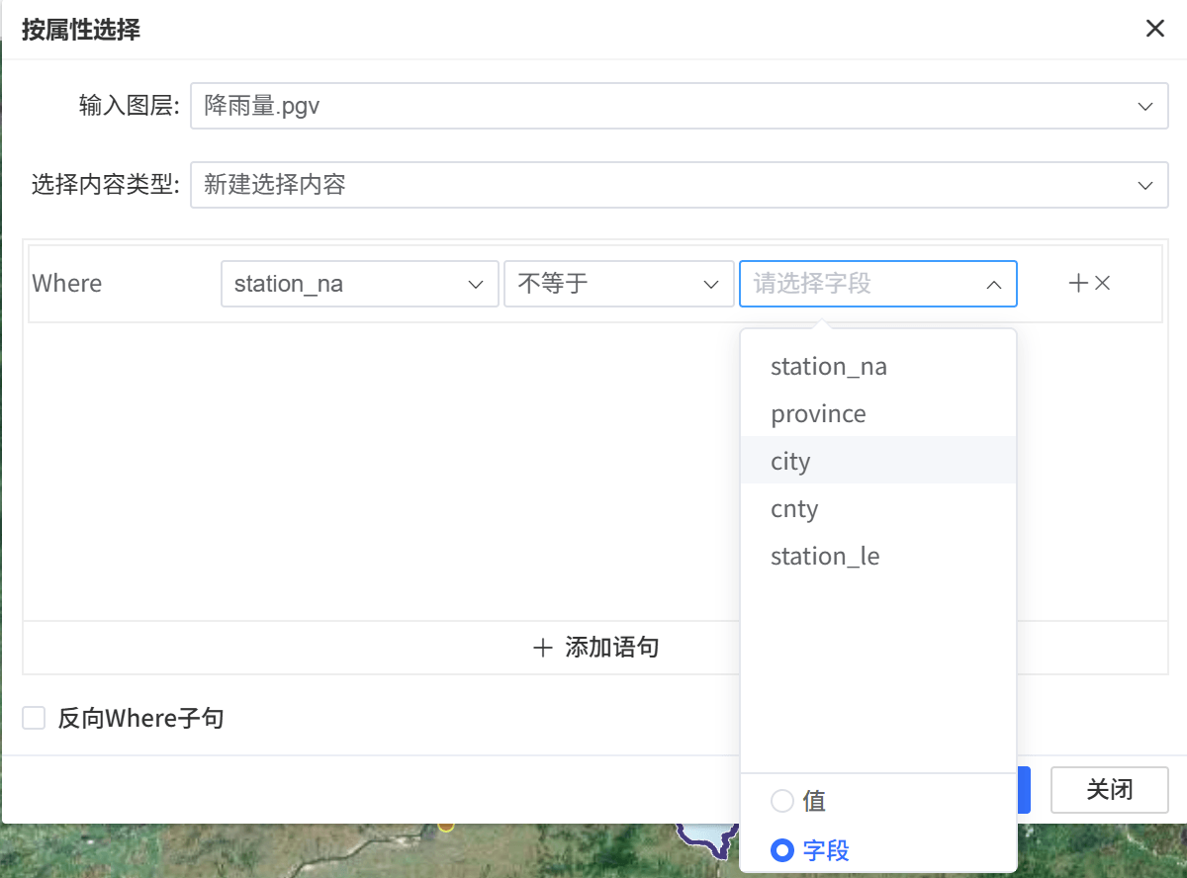Open the 不等于 operator dropdown

pos(710,284)
